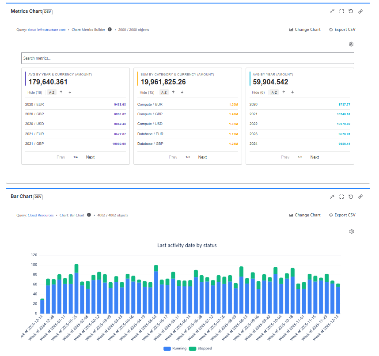Viewport: 379px width, 356px height.
Task: Toggle Stopped series in chart legend
Action: click(x=201, y=348)
